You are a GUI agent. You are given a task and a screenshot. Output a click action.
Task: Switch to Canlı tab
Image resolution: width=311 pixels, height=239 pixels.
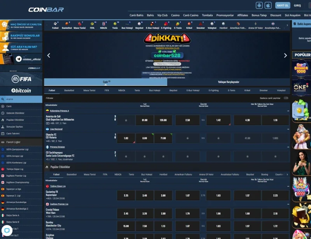tap(105, 82)
